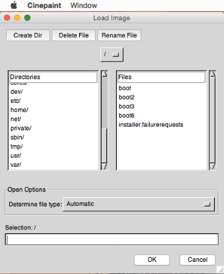
Task: Open the Window menu
Action: (x=83, y=5)
